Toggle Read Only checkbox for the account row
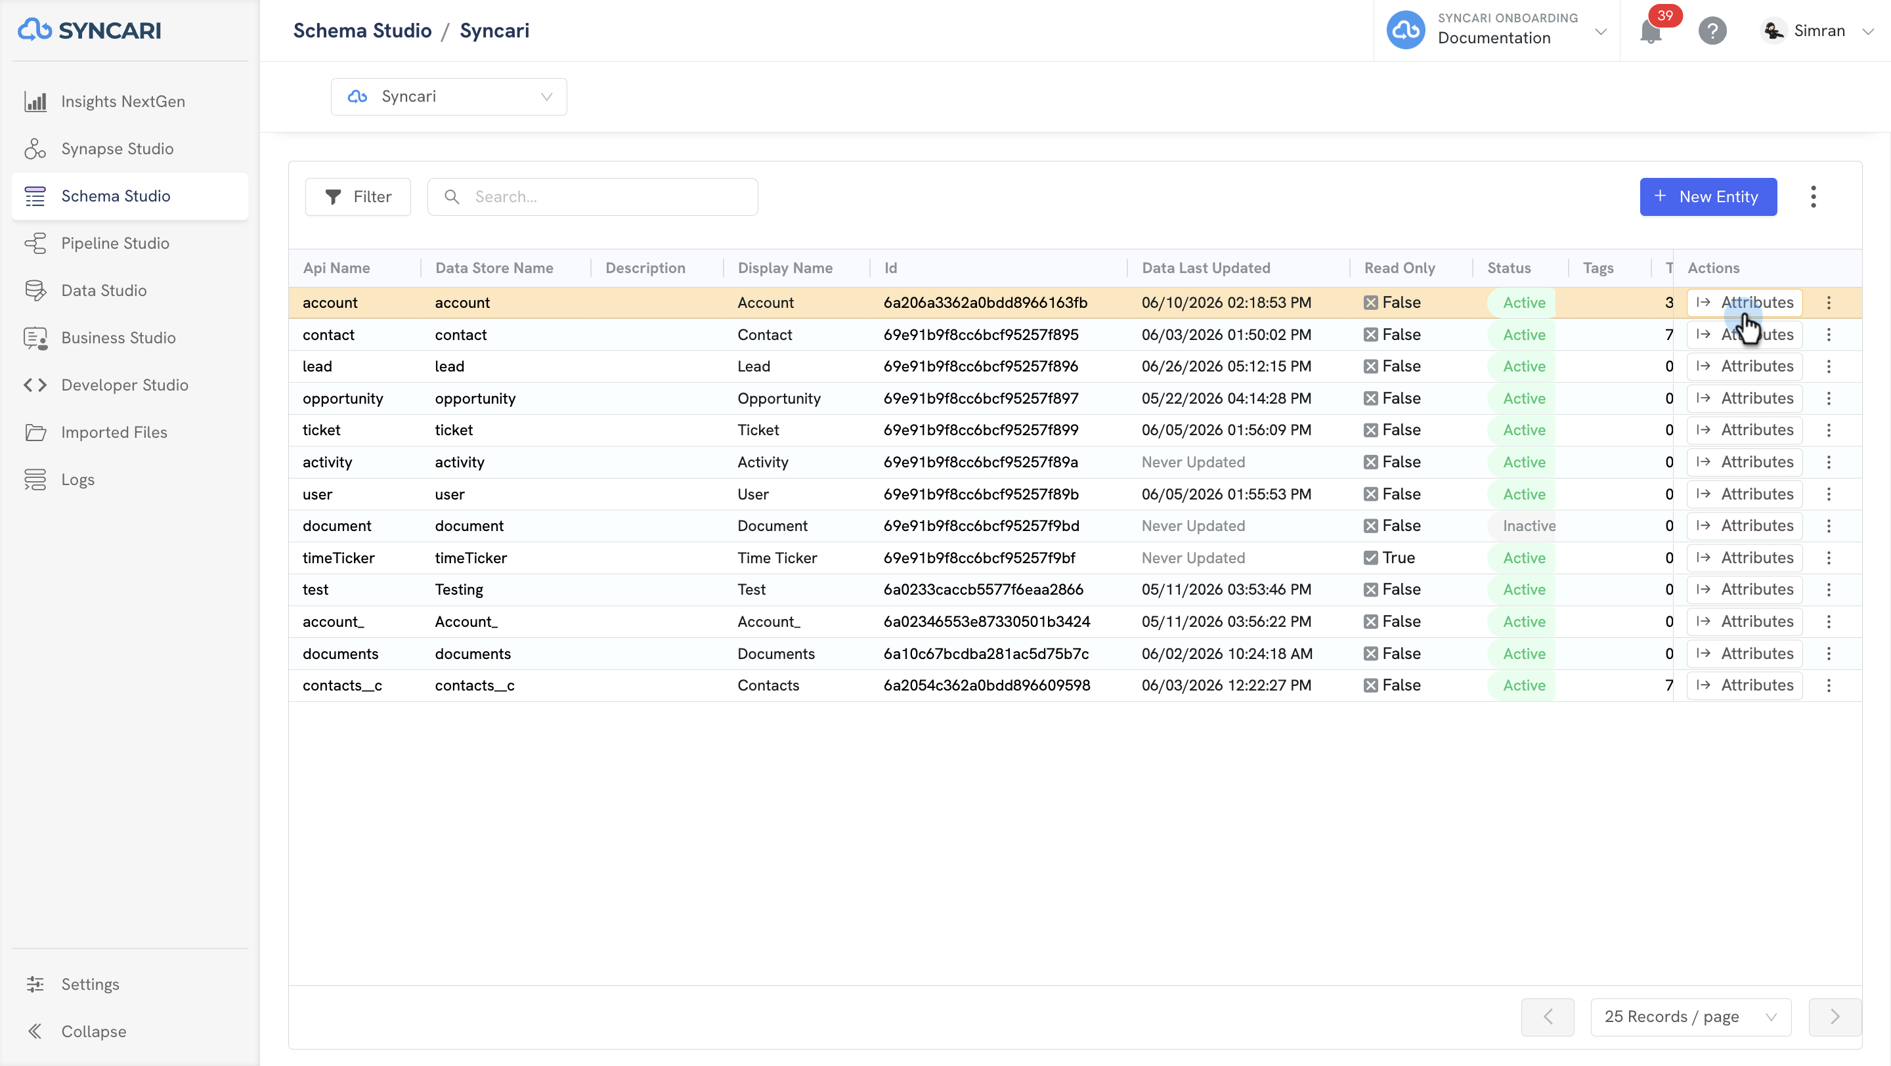The height and width of the screenshot is (1066, 1891). tap(1370, 302)
